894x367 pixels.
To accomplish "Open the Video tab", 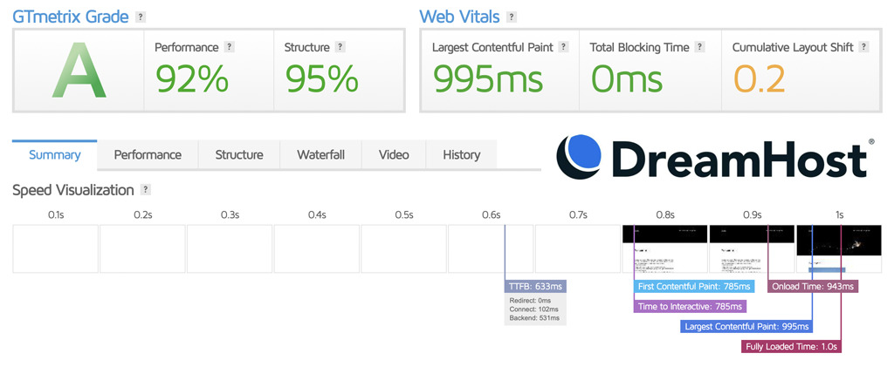I will click(394, 155).
